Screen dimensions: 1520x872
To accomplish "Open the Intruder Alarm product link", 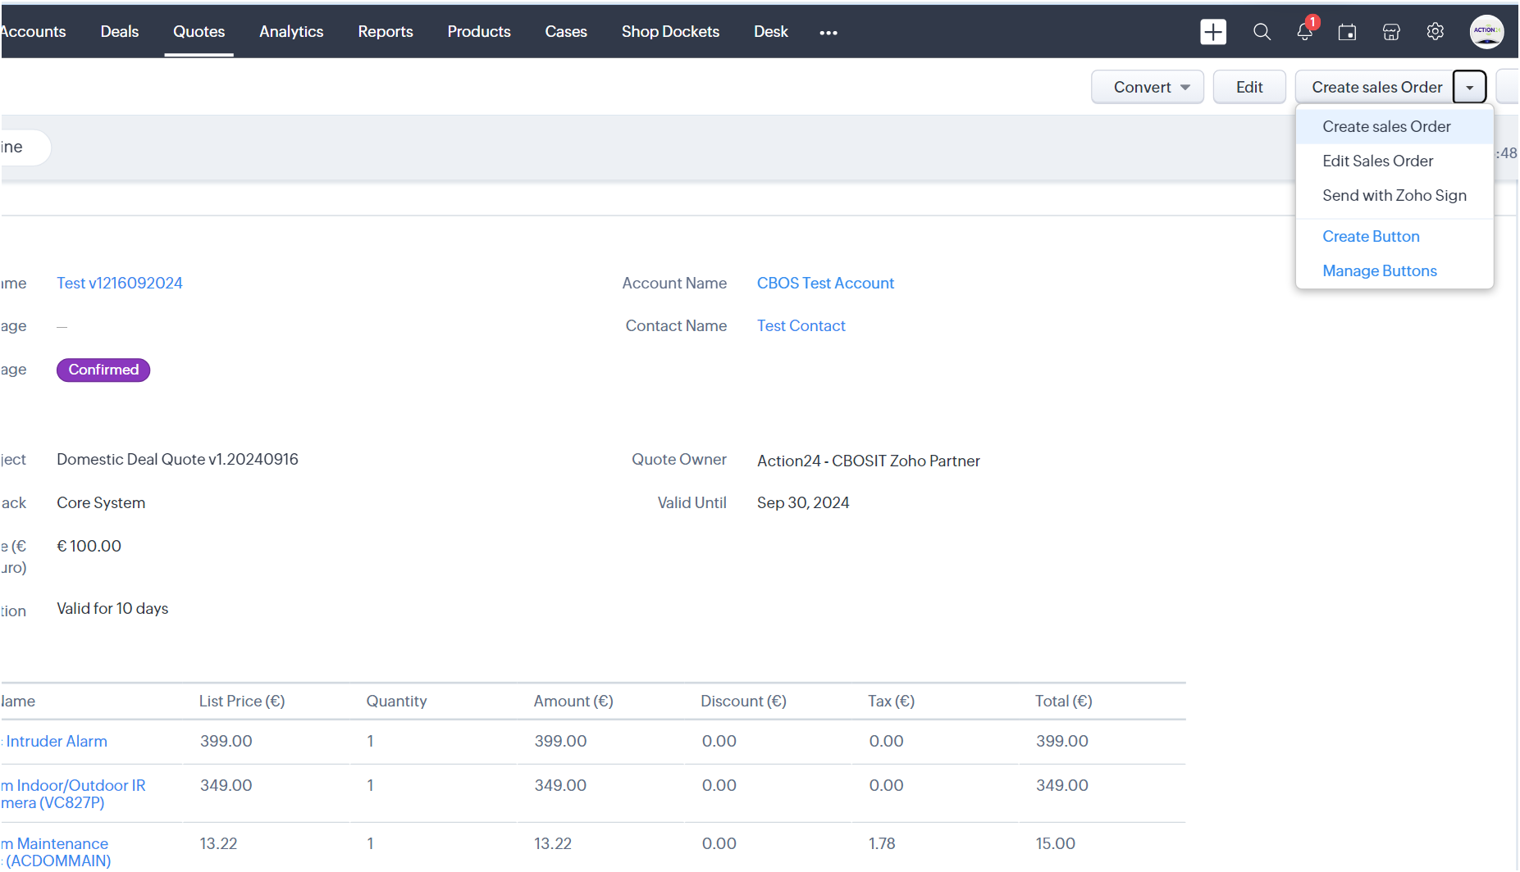I will (57, 742).
